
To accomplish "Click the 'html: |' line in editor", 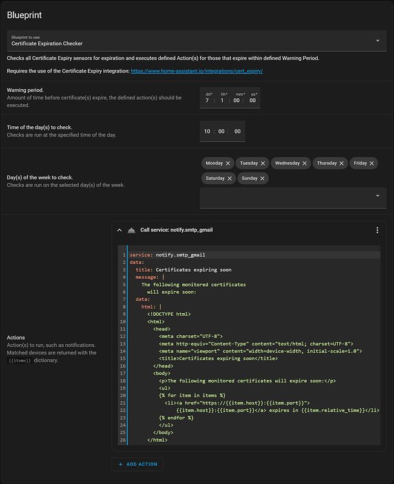I will pyautogui.click(x=151, y=307).
